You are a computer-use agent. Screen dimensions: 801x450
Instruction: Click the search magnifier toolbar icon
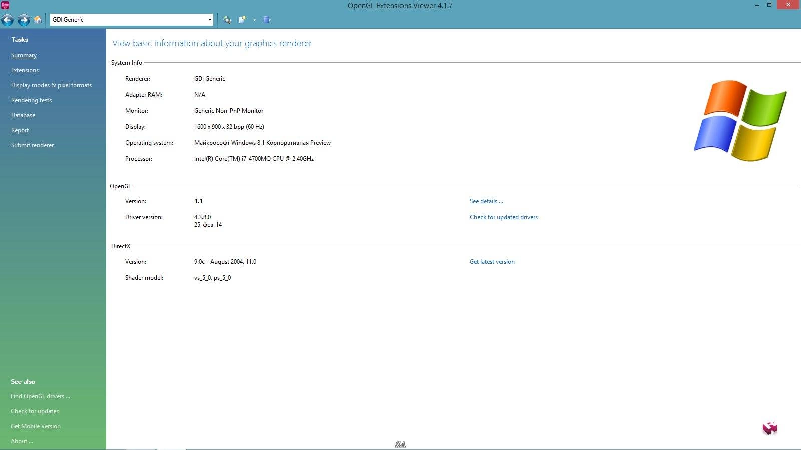(x=227, y=20)
